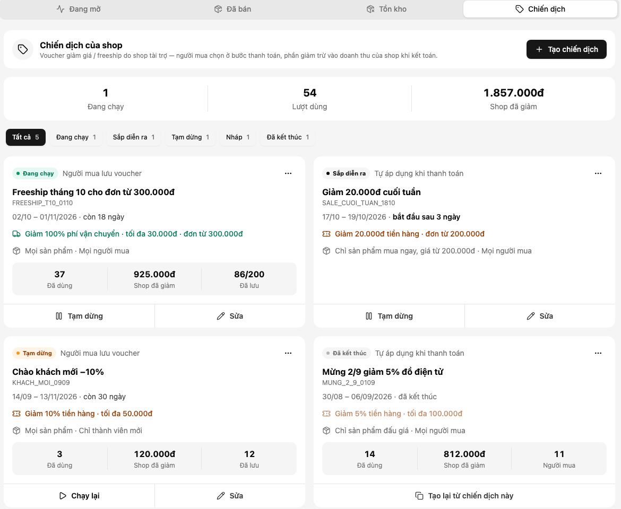Click the 86/200 Đã lưu stat
The height and width of the screenshot is (509, 621).
click(249, 279)
